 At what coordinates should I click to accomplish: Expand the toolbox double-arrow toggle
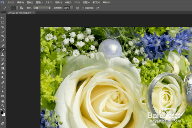coord(1,12)
